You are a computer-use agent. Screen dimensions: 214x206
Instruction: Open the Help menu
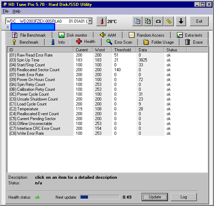click(16, 11)
